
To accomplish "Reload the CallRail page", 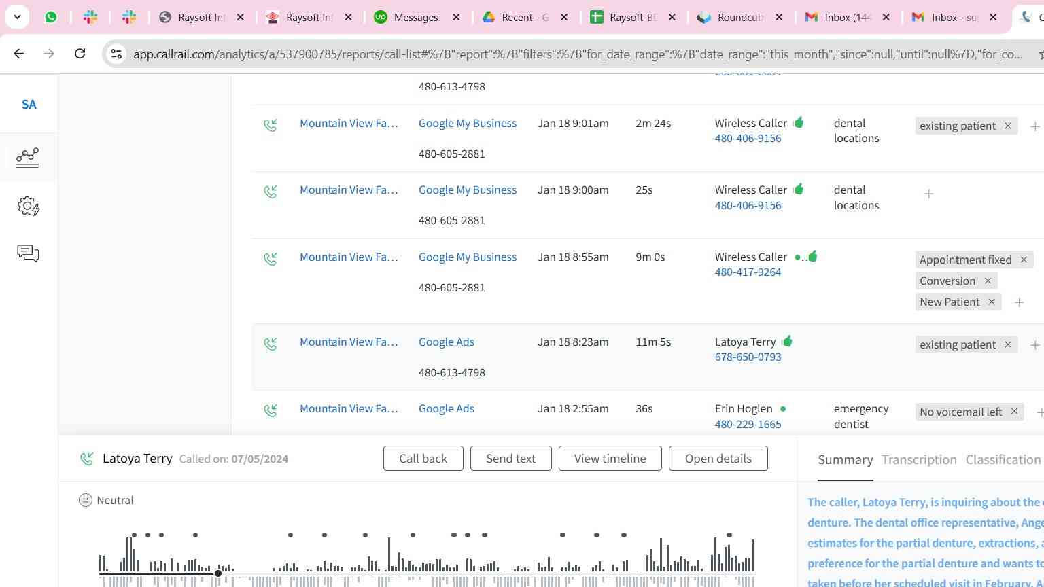I will click(80, 54).
